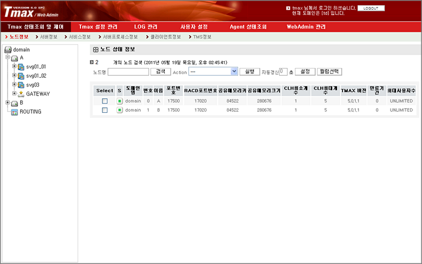Screen dimensions: 422x264
Task: Click the domain root icon in tree
Action: pos(8,49)
